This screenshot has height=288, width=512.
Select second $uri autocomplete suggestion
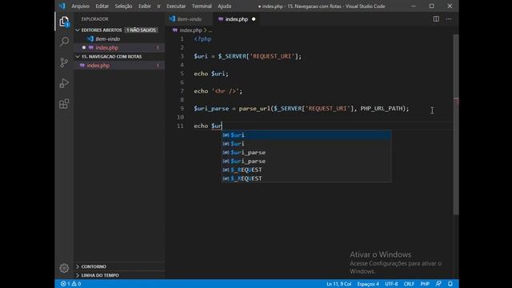point(306,144)
